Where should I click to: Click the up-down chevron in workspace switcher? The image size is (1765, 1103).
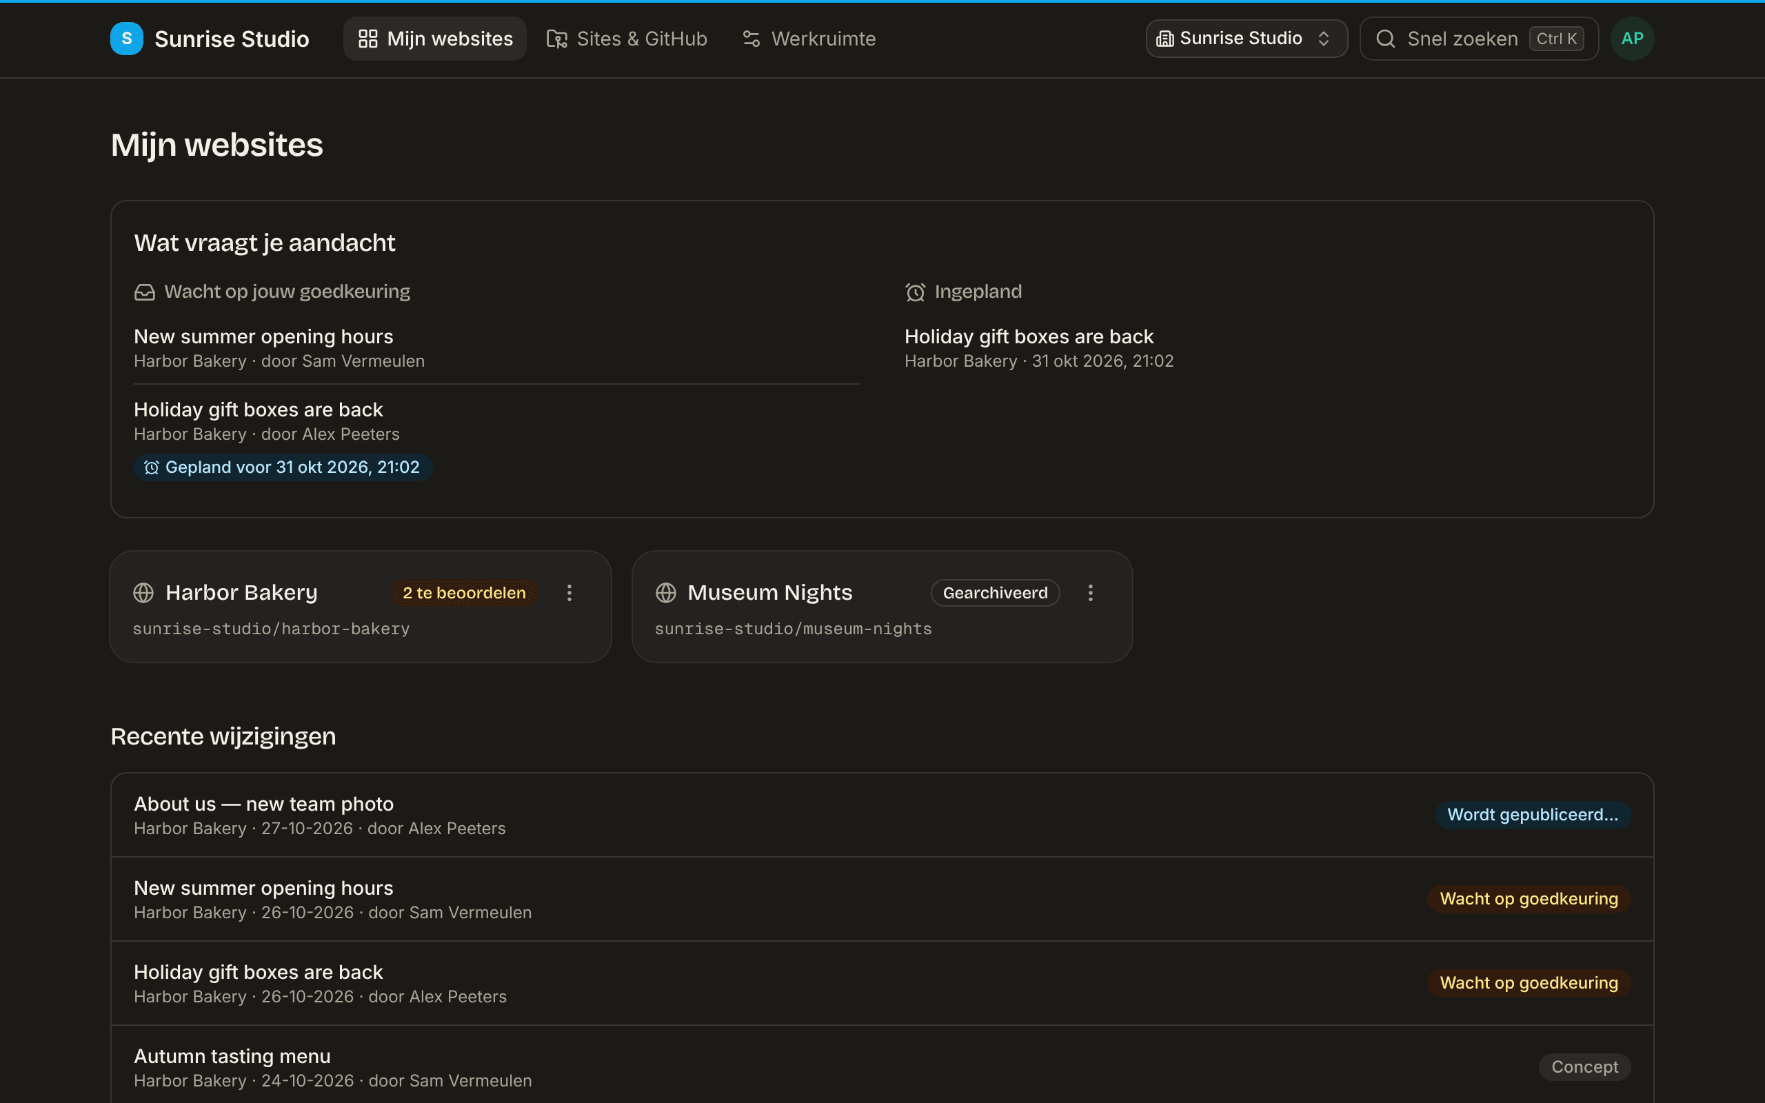1324,39
